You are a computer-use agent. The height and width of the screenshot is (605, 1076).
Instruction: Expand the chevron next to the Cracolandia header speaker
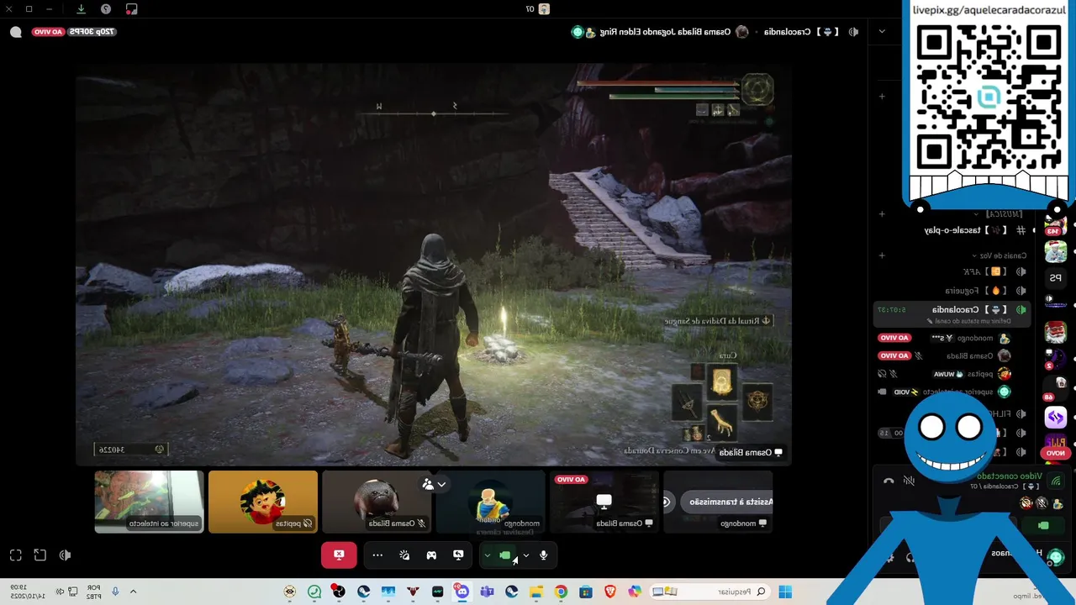click(x=881, y=32)
